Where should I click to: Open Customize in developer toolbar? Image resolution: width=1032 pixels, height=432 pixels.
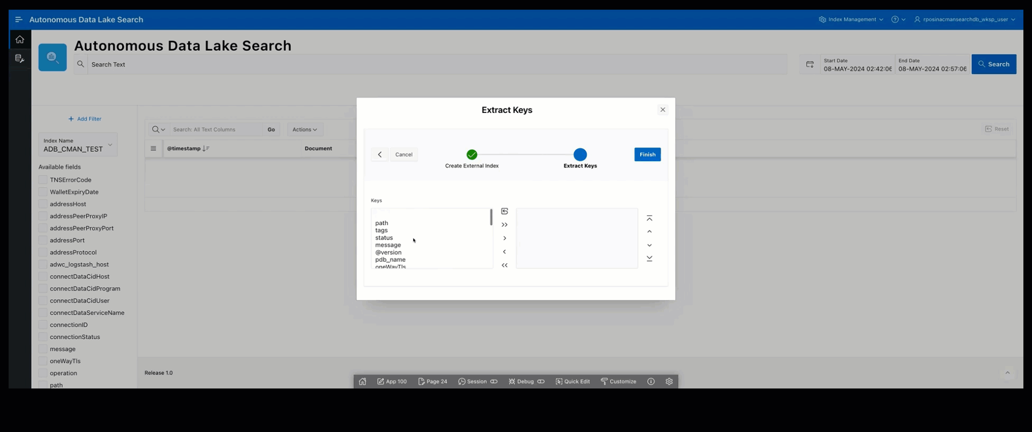(x=618, y=381)
